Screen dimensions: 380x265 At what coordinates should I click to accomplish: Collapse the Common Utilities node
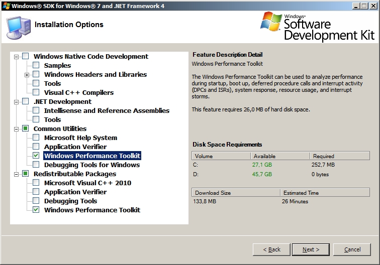click(x=16, y=129)
